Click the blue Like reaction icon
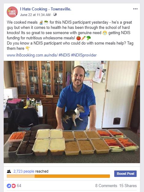Viewport: 144px width, 192px height. click(9, 186)
